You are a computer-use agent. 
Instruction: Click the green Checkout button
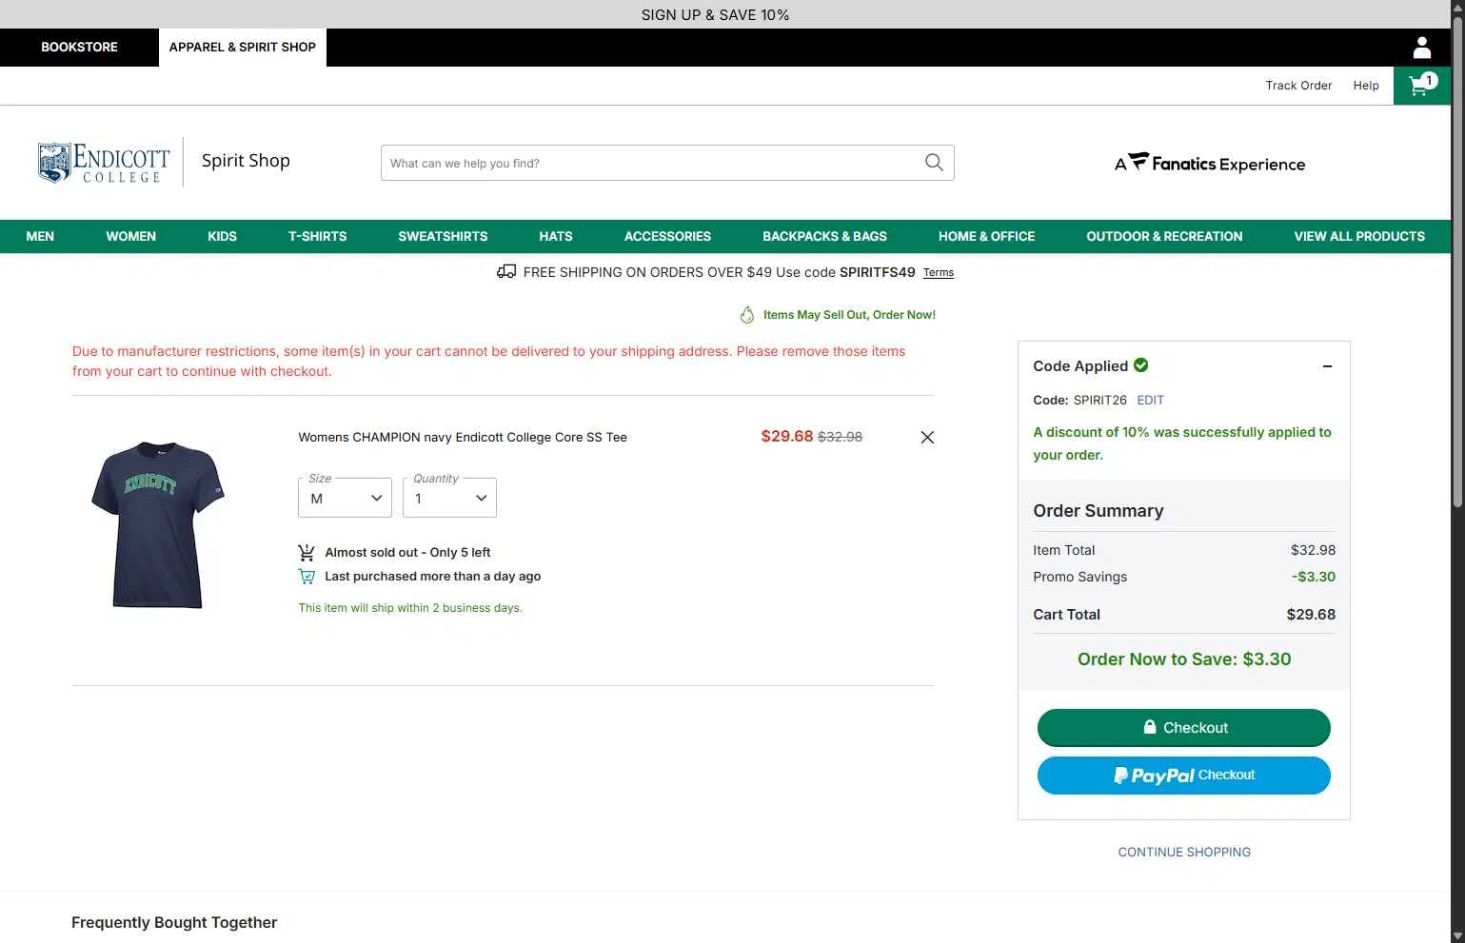pyautogui.click(x=1183, y=728)
